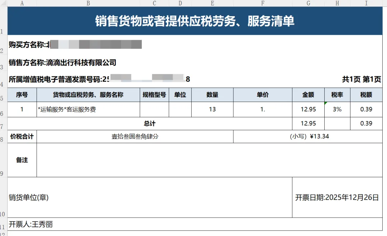Select row 6 header
This screenshot has width=387, height=236.
click(4, 110)
